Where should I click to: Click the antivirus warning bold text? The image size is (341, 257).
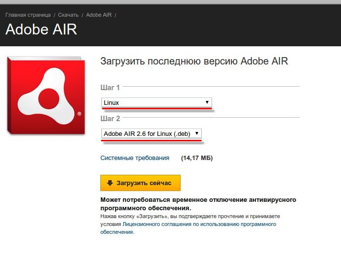pyautogui.click(x=198, y=204)
